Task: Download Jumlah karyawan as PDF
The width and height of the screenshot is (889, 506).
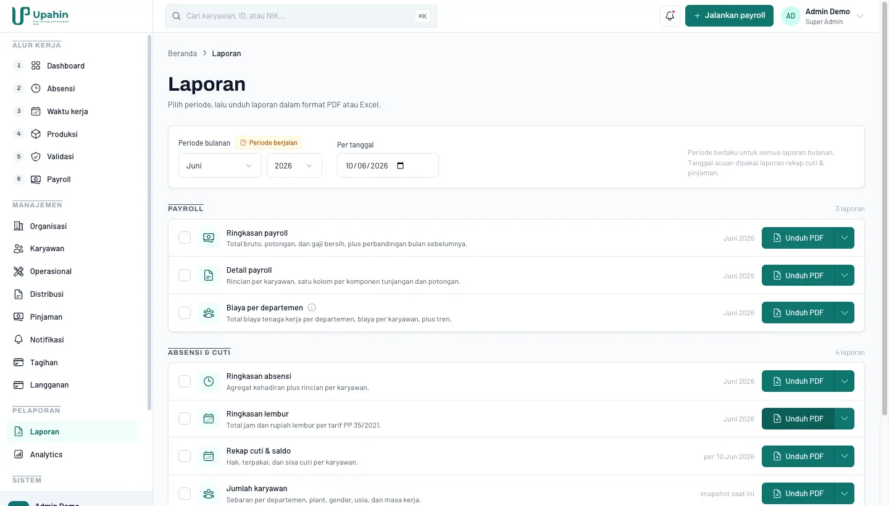Action: coord(798,494)
